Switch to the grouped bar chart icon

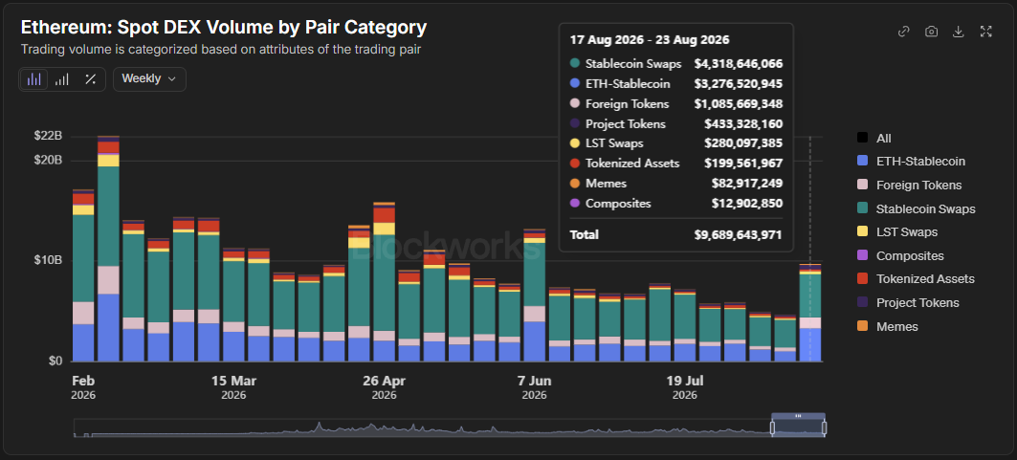(x=61, y=79)
